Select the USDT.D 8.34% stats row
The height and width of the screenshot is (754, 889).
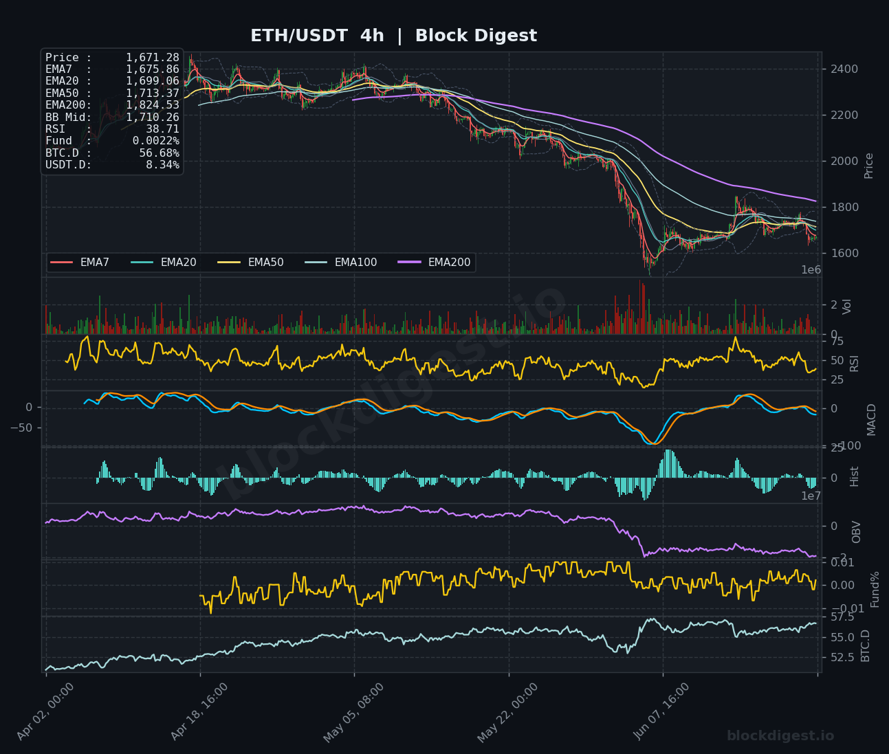pyautogui.click(x=112, y=165)
